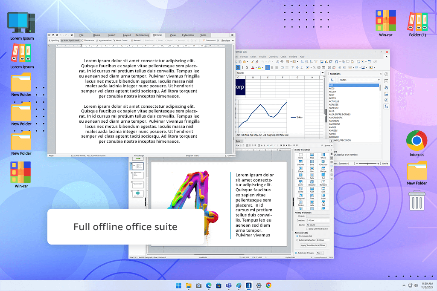
Task: Expand the Calc Name Box dropdown arrow
Action: click(x=323, y=73)
